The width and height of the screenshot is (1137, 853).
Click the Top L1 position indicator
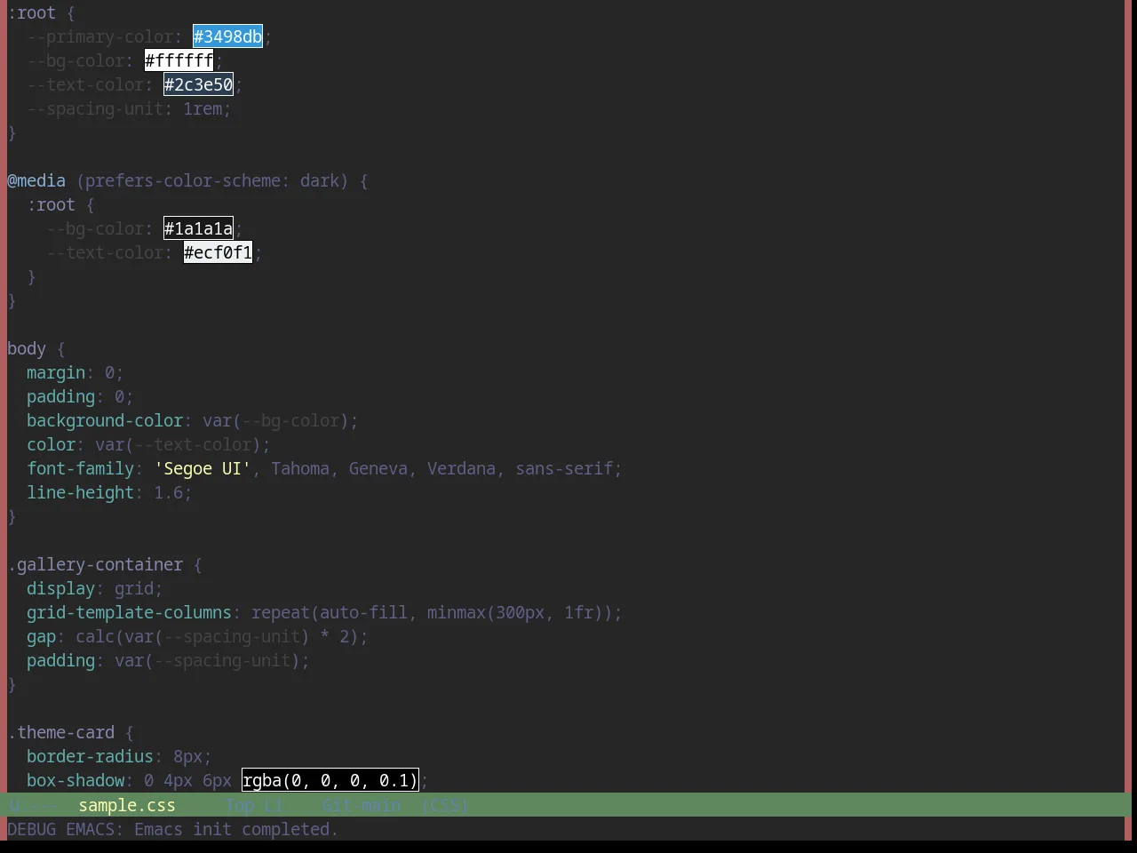click(x=253, y=805)
